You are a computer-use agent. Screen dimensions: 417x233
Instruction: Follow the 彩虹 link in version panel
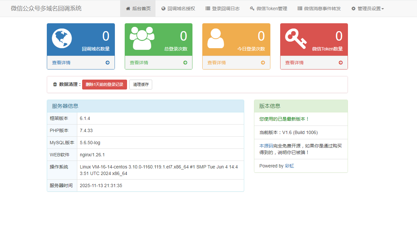pos(289,166)
